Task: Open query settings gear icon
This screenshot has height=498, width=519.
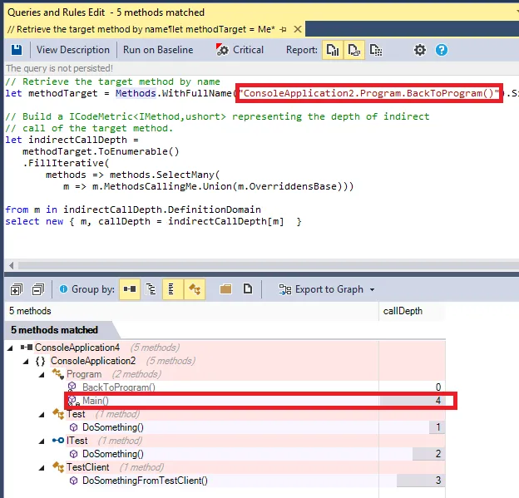Action: click(420, 50)
